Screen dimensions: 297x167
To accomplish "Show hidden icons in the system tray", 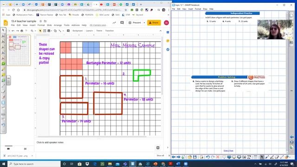I will point(255,164).
